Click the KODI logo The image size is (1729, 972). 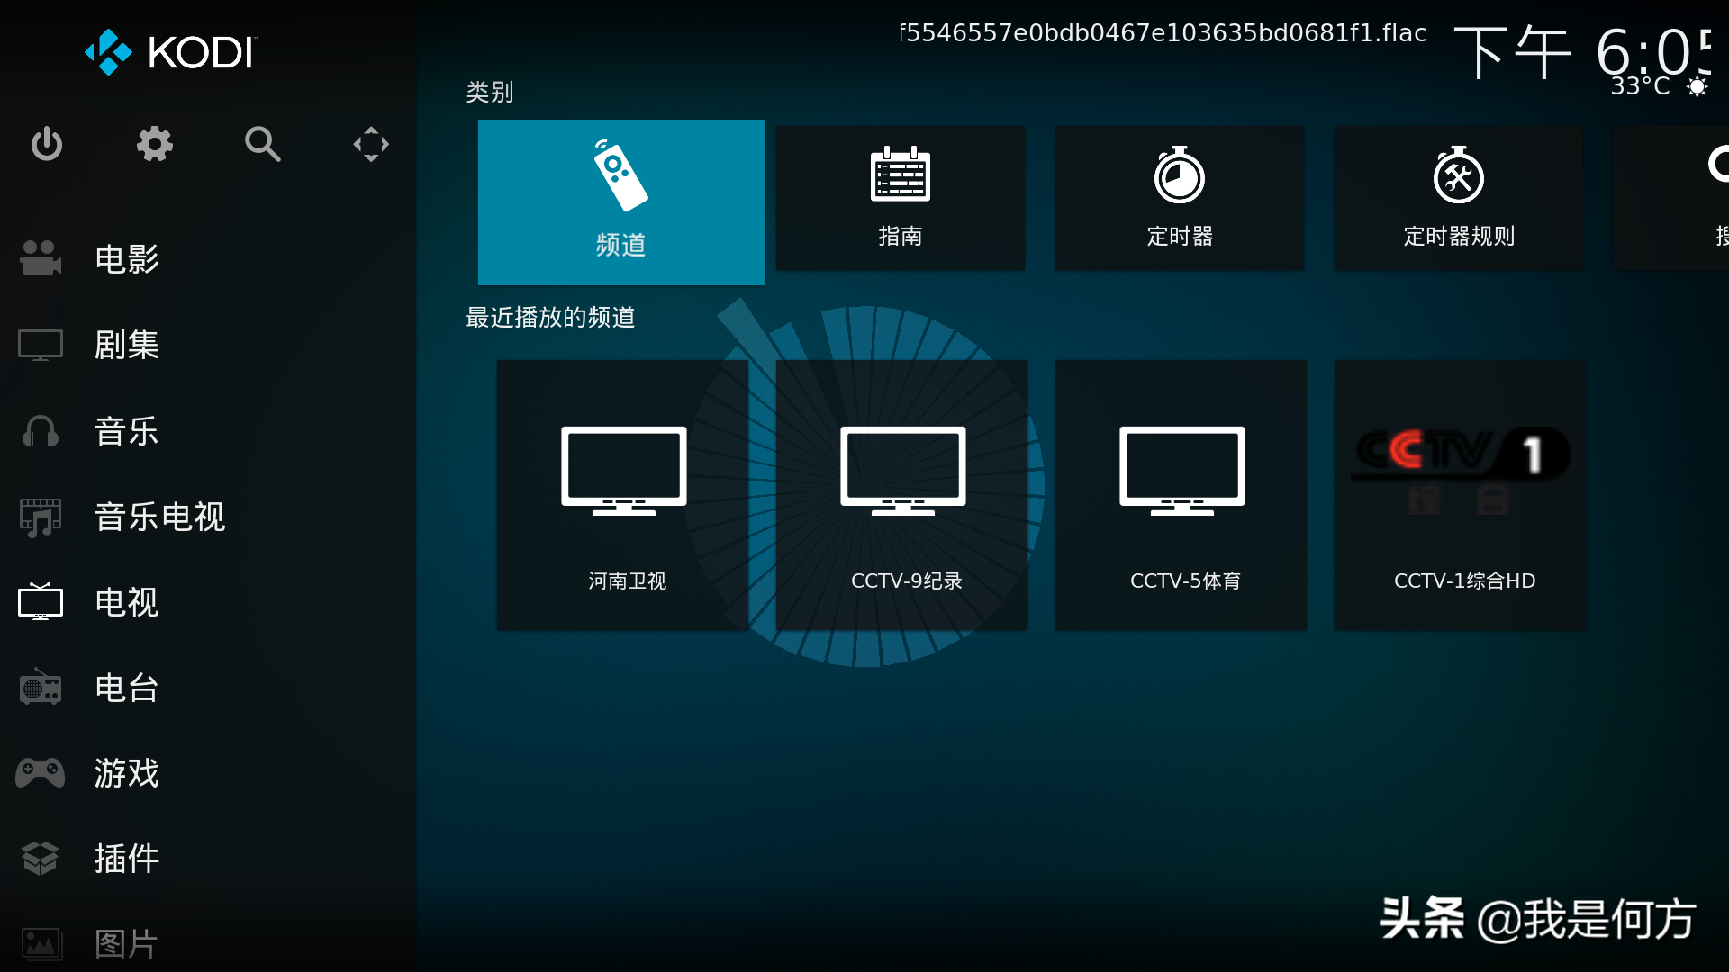171,52
